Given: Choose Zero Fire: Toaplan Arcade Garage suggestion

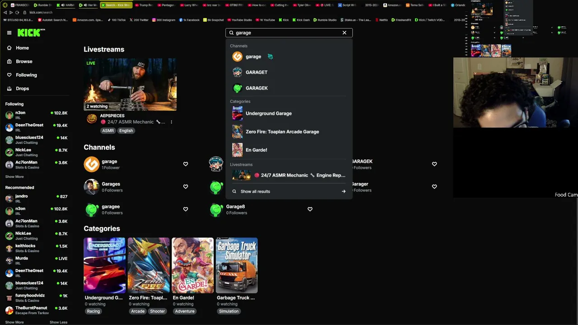Looking at the screenshot, I should click(289, 132).
